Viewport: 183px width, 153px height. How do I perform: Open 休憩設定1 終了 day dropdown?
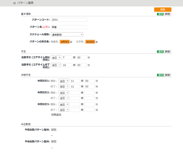point(64,86)
